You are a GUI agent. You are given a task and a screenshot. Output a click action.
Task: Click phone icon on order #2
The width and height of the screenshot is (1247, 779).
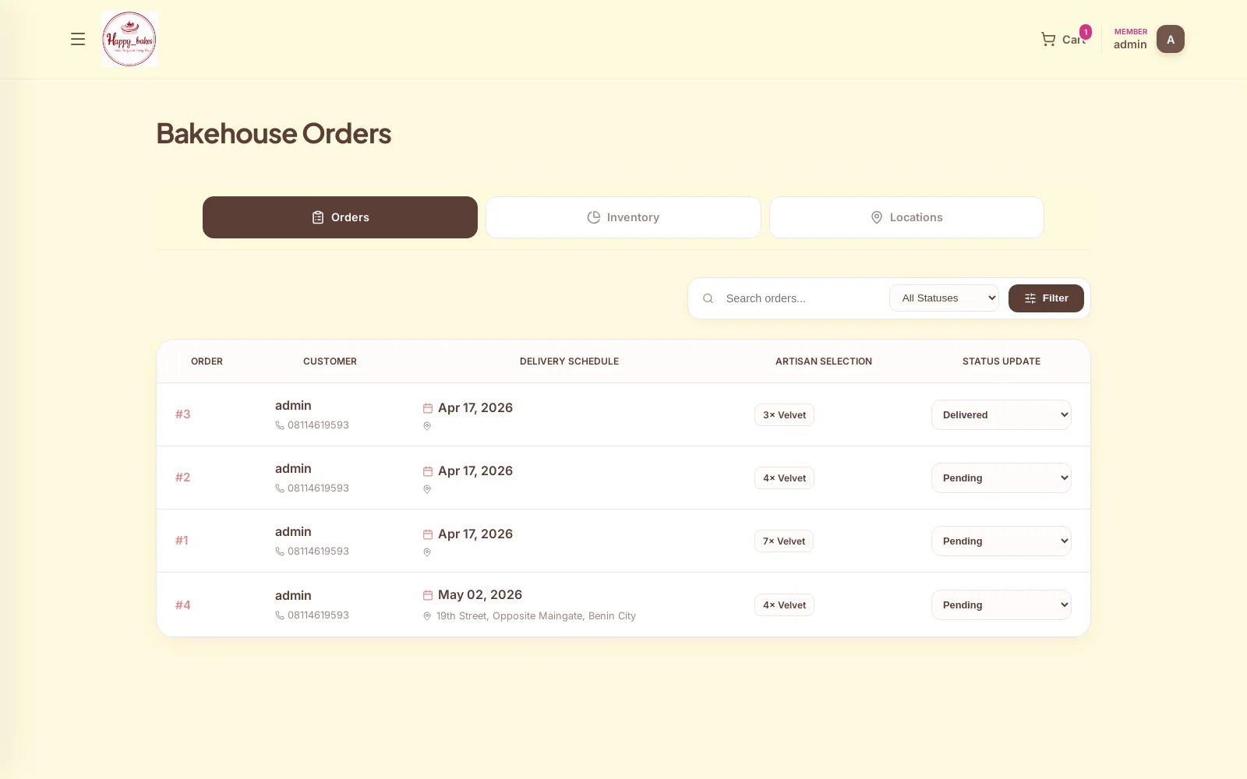[280, 488]
